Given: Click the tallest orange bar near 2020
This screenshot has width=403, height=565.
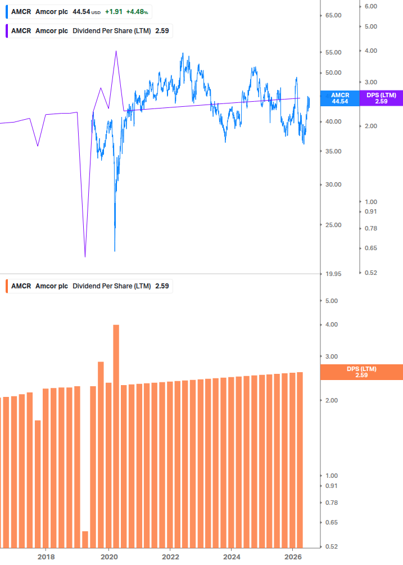Looking at the screenshot, I should pos(116,436).
